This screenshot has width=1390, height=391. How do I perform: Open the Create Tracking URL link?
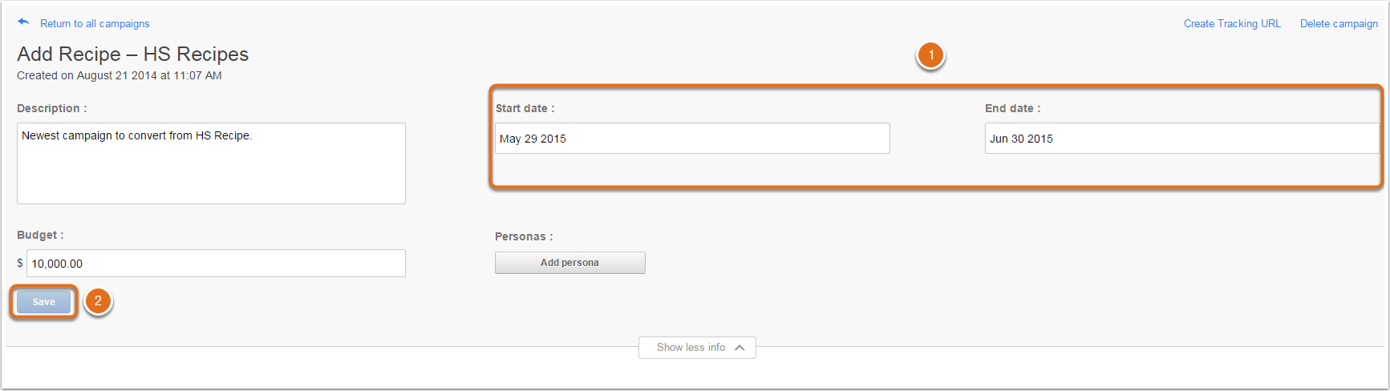1232,24
